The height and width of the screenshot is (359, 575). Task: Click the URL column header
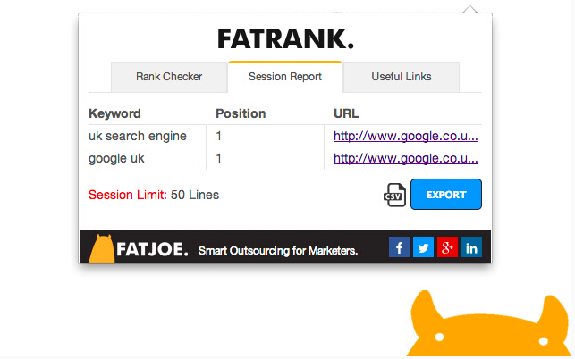(x=346, y=113)
